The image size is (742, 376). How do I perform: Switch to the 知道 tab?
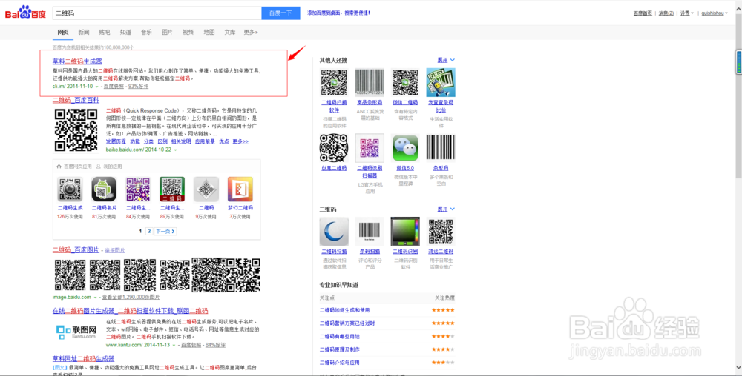click(x=125, y=32)
